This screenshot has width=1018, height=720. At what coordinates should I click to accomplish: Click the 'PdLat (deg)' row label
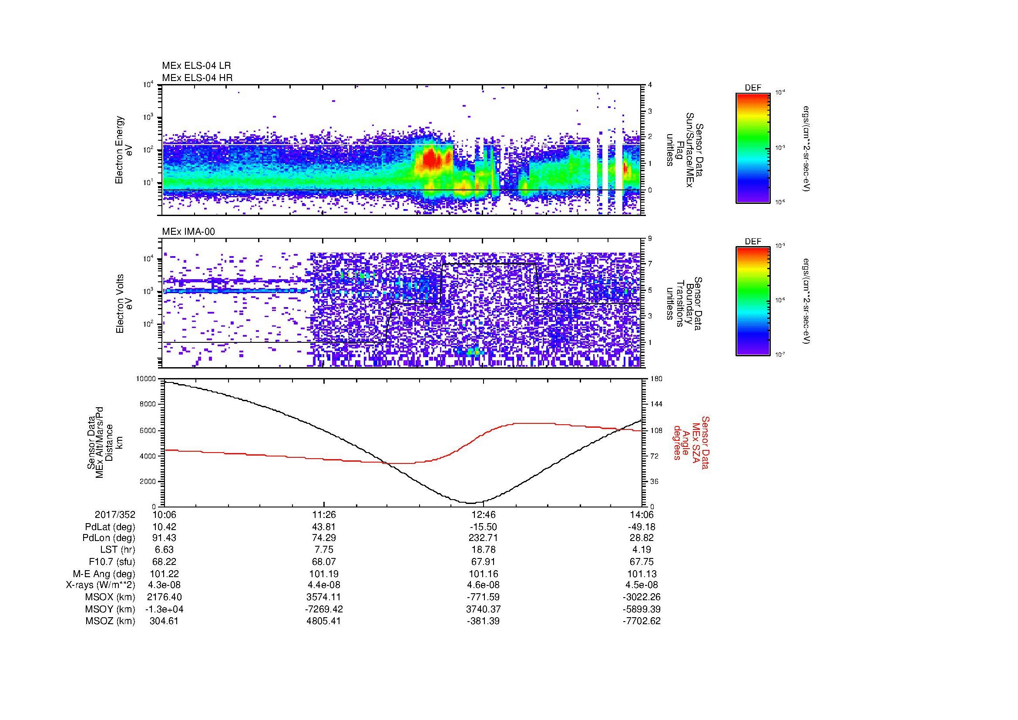coord(110,527)
